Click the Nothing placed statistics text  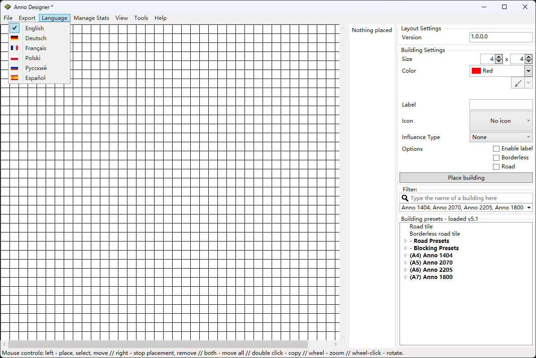pyautogui.click(x=372, y=30)
